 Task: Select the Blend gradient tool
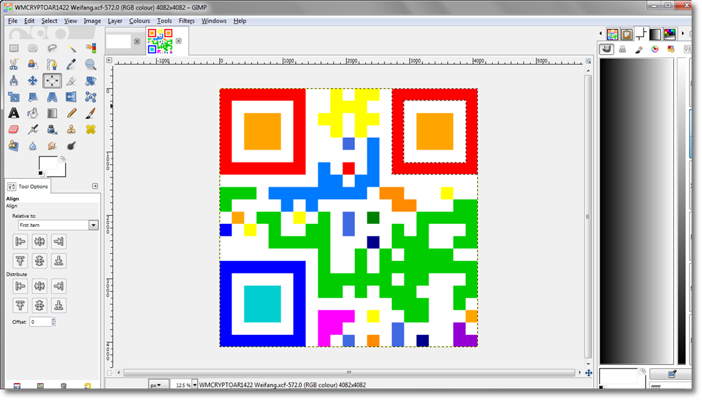[52, 113]
